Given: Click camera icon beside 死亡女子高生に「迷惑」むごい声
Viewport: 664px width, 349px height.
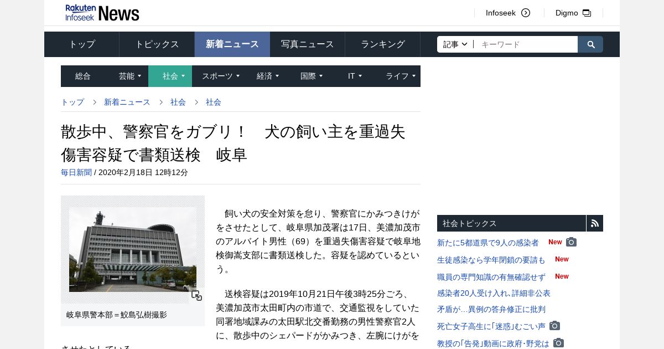Looking at the screenshot, I should tap(554, 326).
